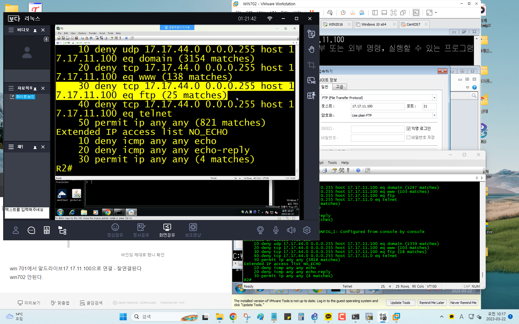The image size is (519, 324).
Task: Select the crop capture tool
Action: tap(311, 65)
